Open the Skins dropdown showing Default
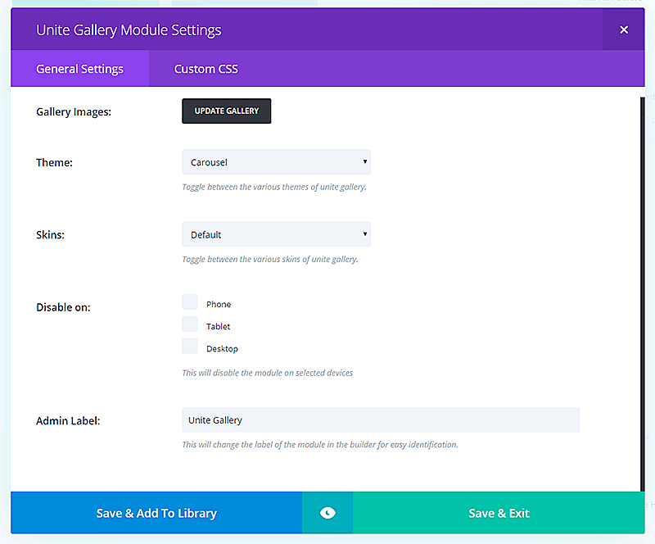Screen dimensions: 655x544 (x=276, y=234)
